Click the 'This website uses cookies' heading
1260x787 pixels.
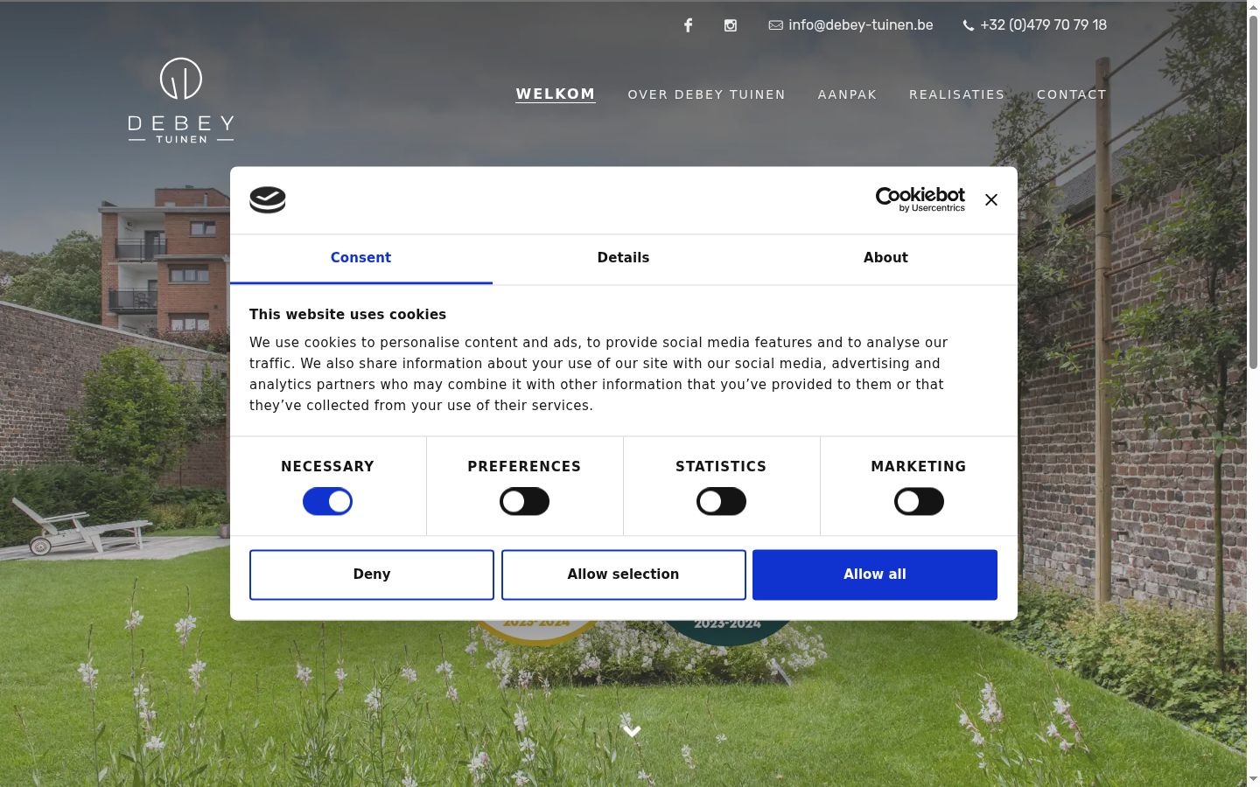click(347, 315)
